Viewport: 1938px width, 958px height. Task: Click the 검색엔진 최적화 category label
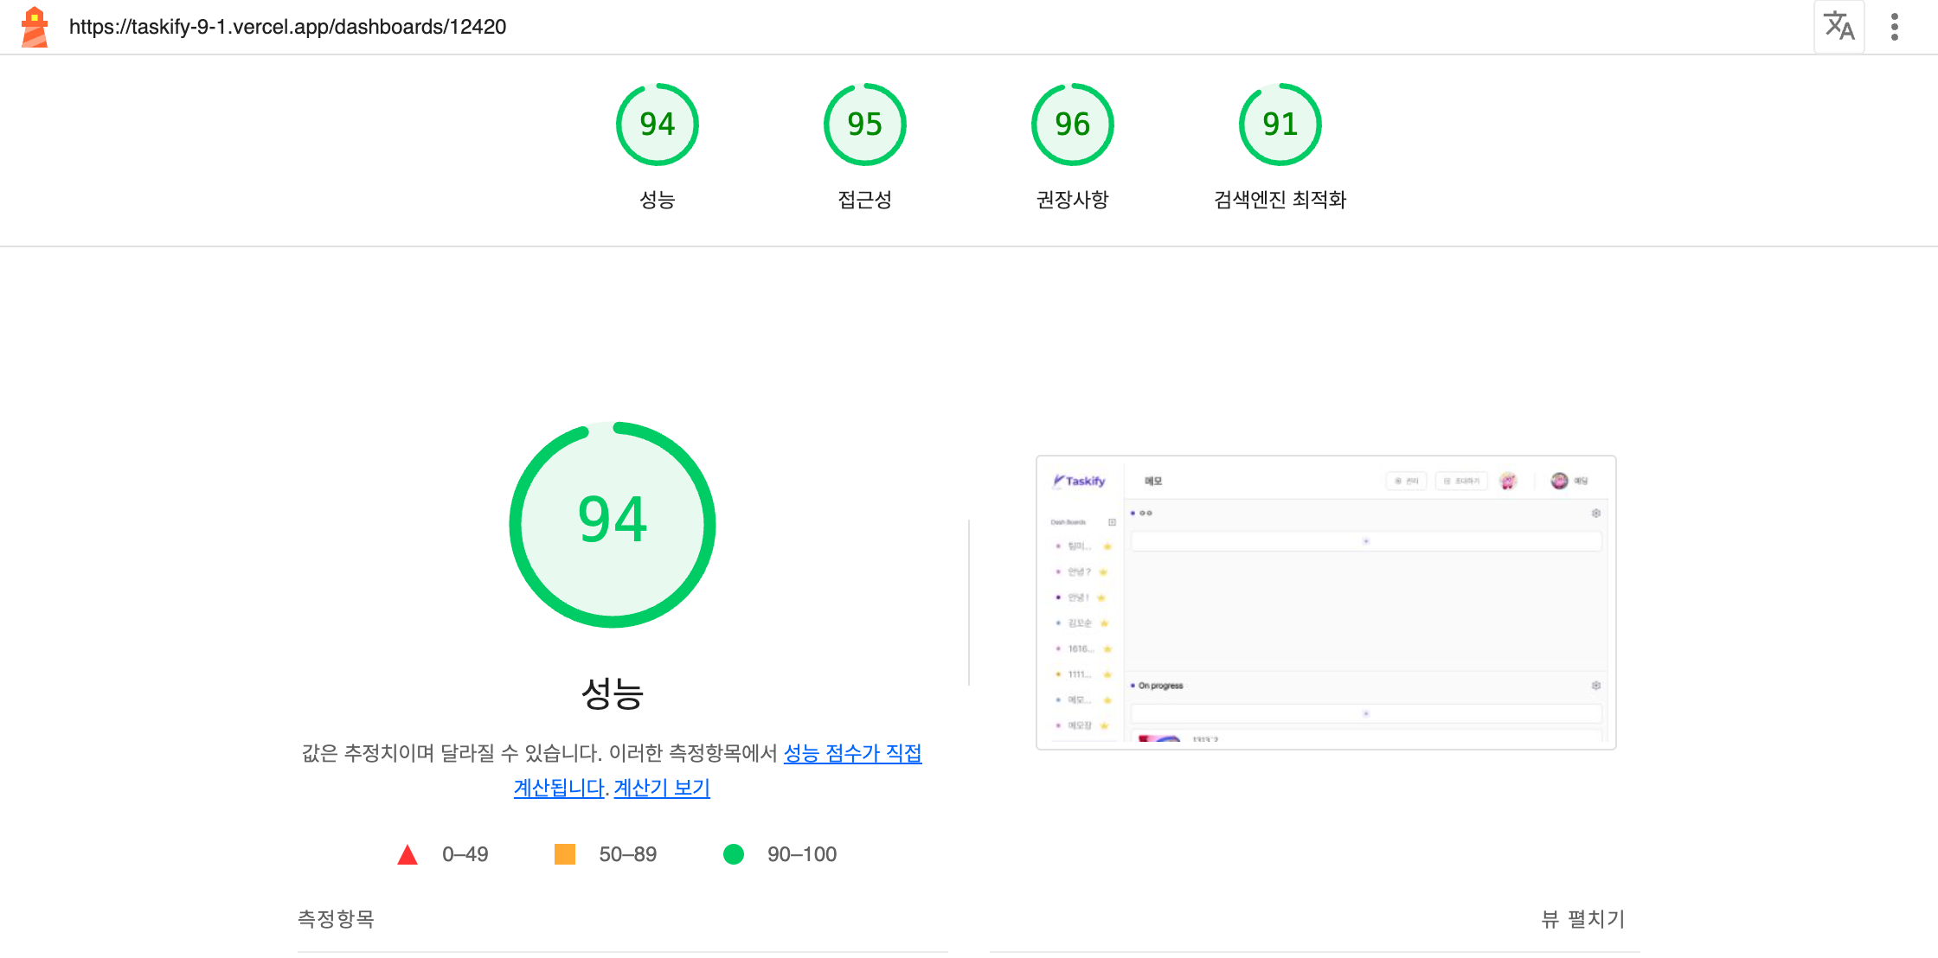click(x=1280, y=200)
